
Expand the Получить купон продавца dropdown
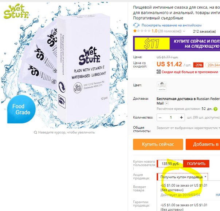pyautogui.click(x=182, y=177)
